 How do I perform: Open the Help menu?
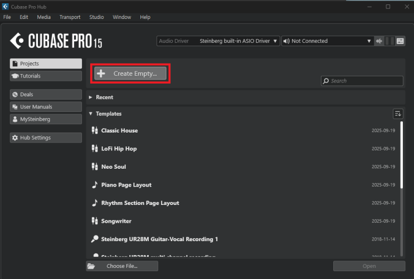(x=145, y=17)
